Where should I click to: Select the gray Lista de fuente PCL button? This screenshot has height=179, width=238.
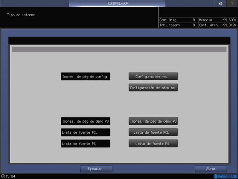(153, 132)
